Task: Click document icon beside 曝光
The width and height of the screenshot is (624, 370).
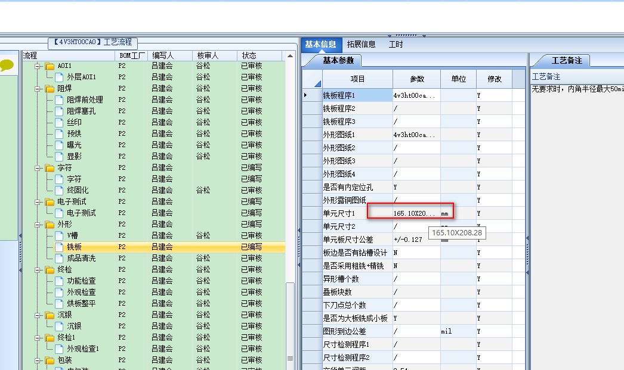Action: [x=59, y=145]
